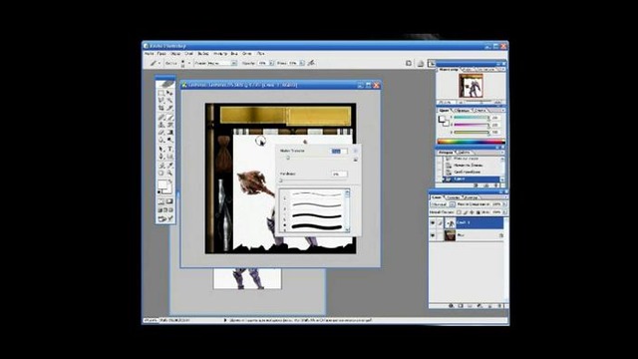Hide the top layer using its eye icon
The image size is (638, 359).
pyautogui.click(x=433, y=223)
